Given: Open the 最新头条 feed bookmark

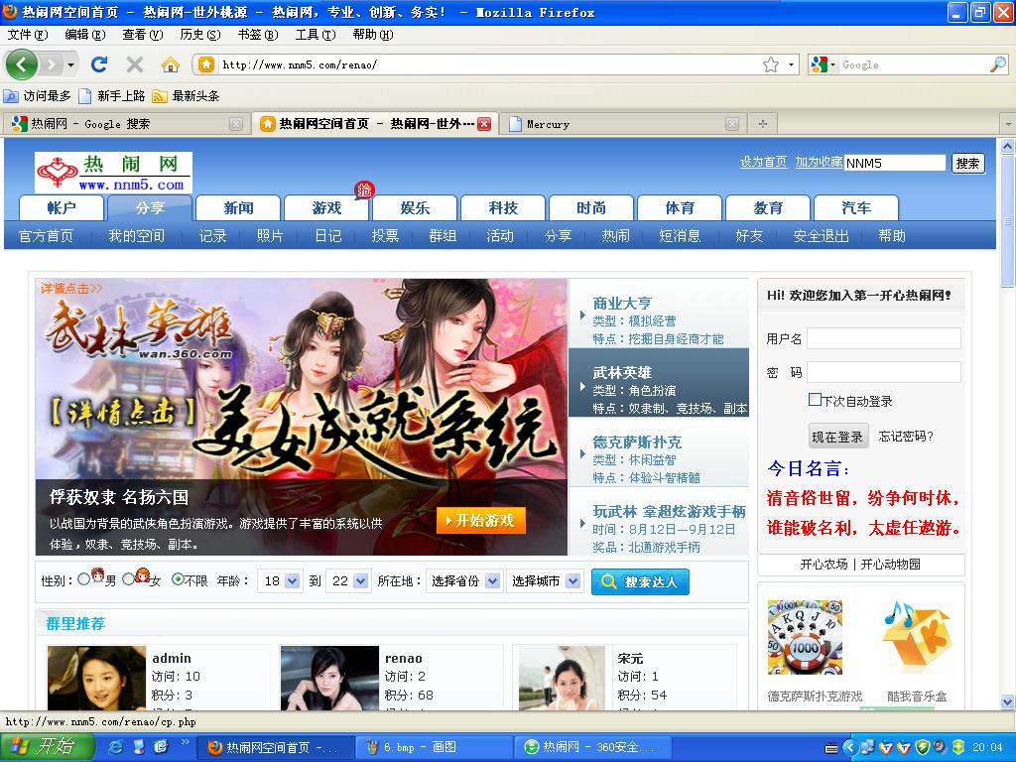Looking at the screenshot, I should pos(186,96).
